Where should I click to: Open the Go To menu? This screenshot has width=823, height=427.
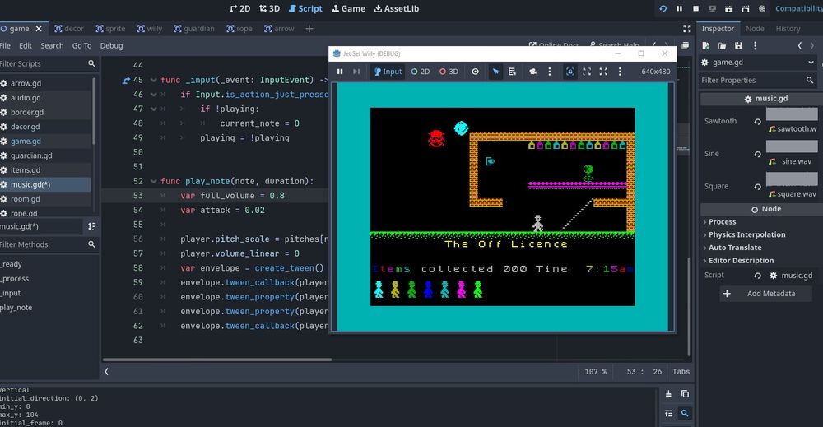[81, 45]
